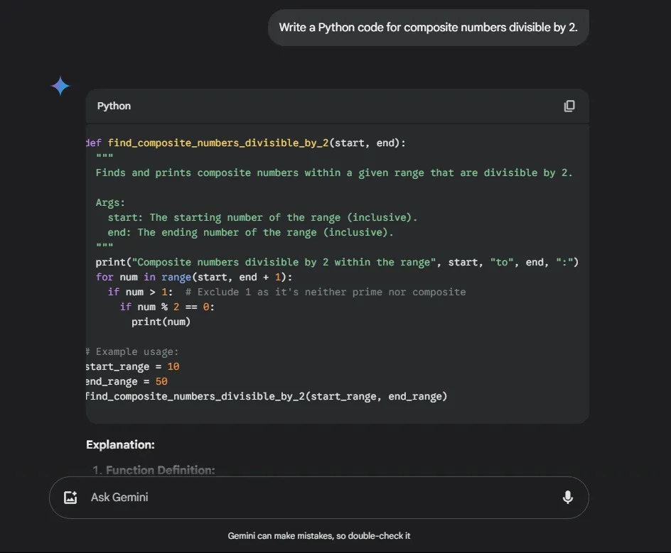The width and height of the screenshot is (671, 553).
Task: Click the 'end: The ending number' line
Action: [x=250, y=232]
